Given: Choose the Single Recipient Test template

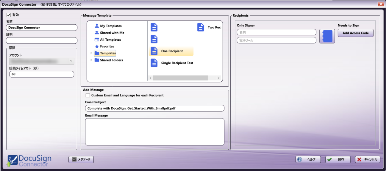Looking at the screenshot, I should tap(172, 63).
